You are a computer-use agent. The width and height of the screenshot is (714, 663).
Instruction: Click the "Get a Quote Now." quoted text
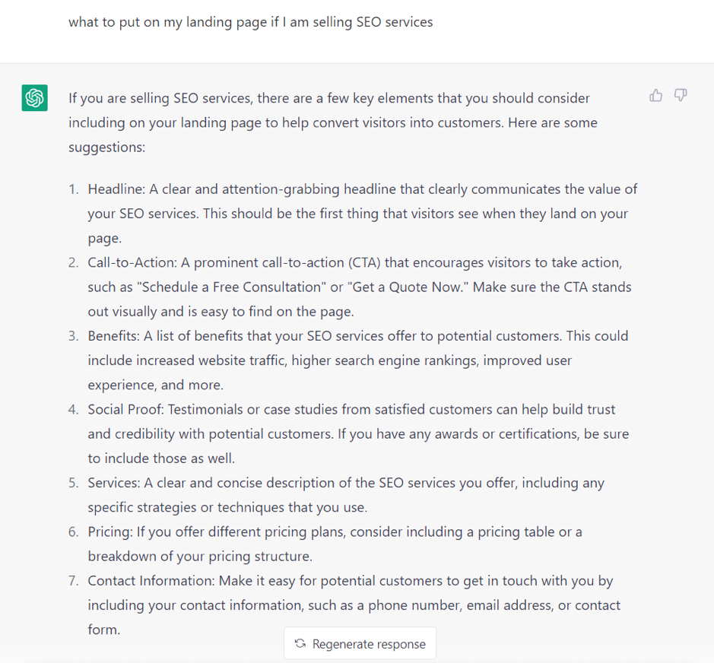pos(408,287)
